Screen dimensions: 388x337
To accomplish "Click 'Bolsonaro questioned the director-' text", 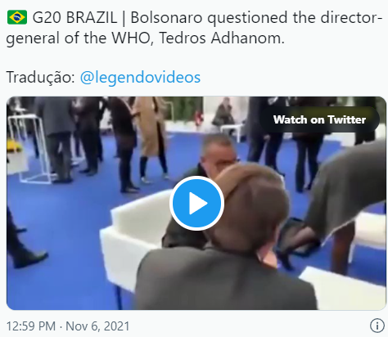I will coord(256,18).
